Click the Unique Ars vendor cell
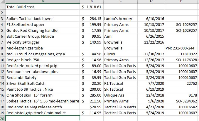This screenshot has width=199, height=121. coord(120,95)
